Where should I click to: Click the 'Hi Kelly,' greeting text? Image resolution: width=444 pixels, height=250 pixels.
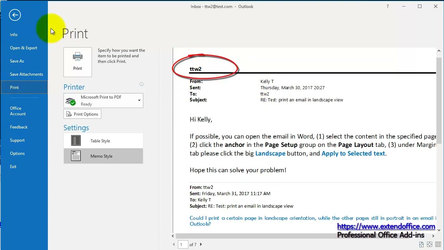click(x=201, y=119)
